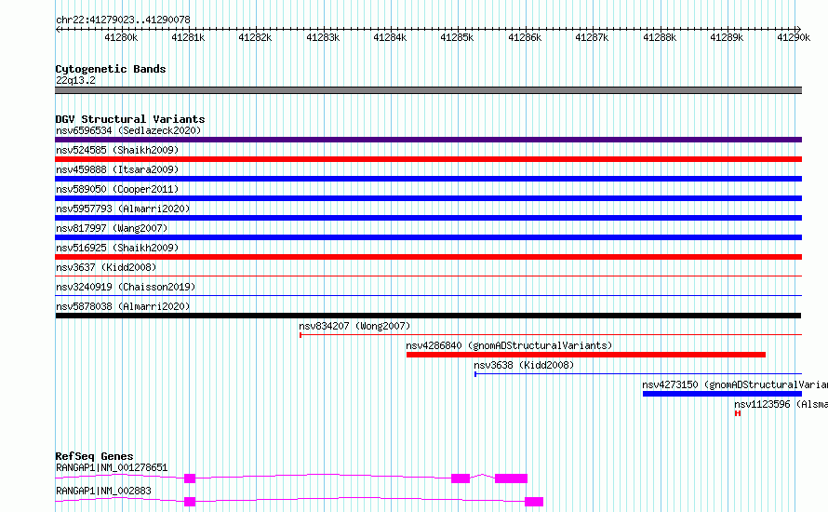Open nsv3638 (Kidd2008) variant label
This screenshot has width=828, height=512.
click(x=524, y=365)
